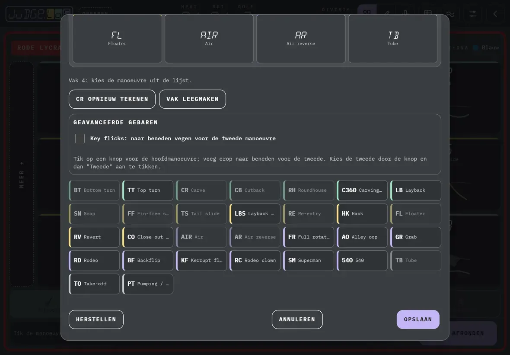The width and height of the screenshot is (510, 355).
Task: Choose the SM Superman manoeuvre
Action: (x=309, y=261)
